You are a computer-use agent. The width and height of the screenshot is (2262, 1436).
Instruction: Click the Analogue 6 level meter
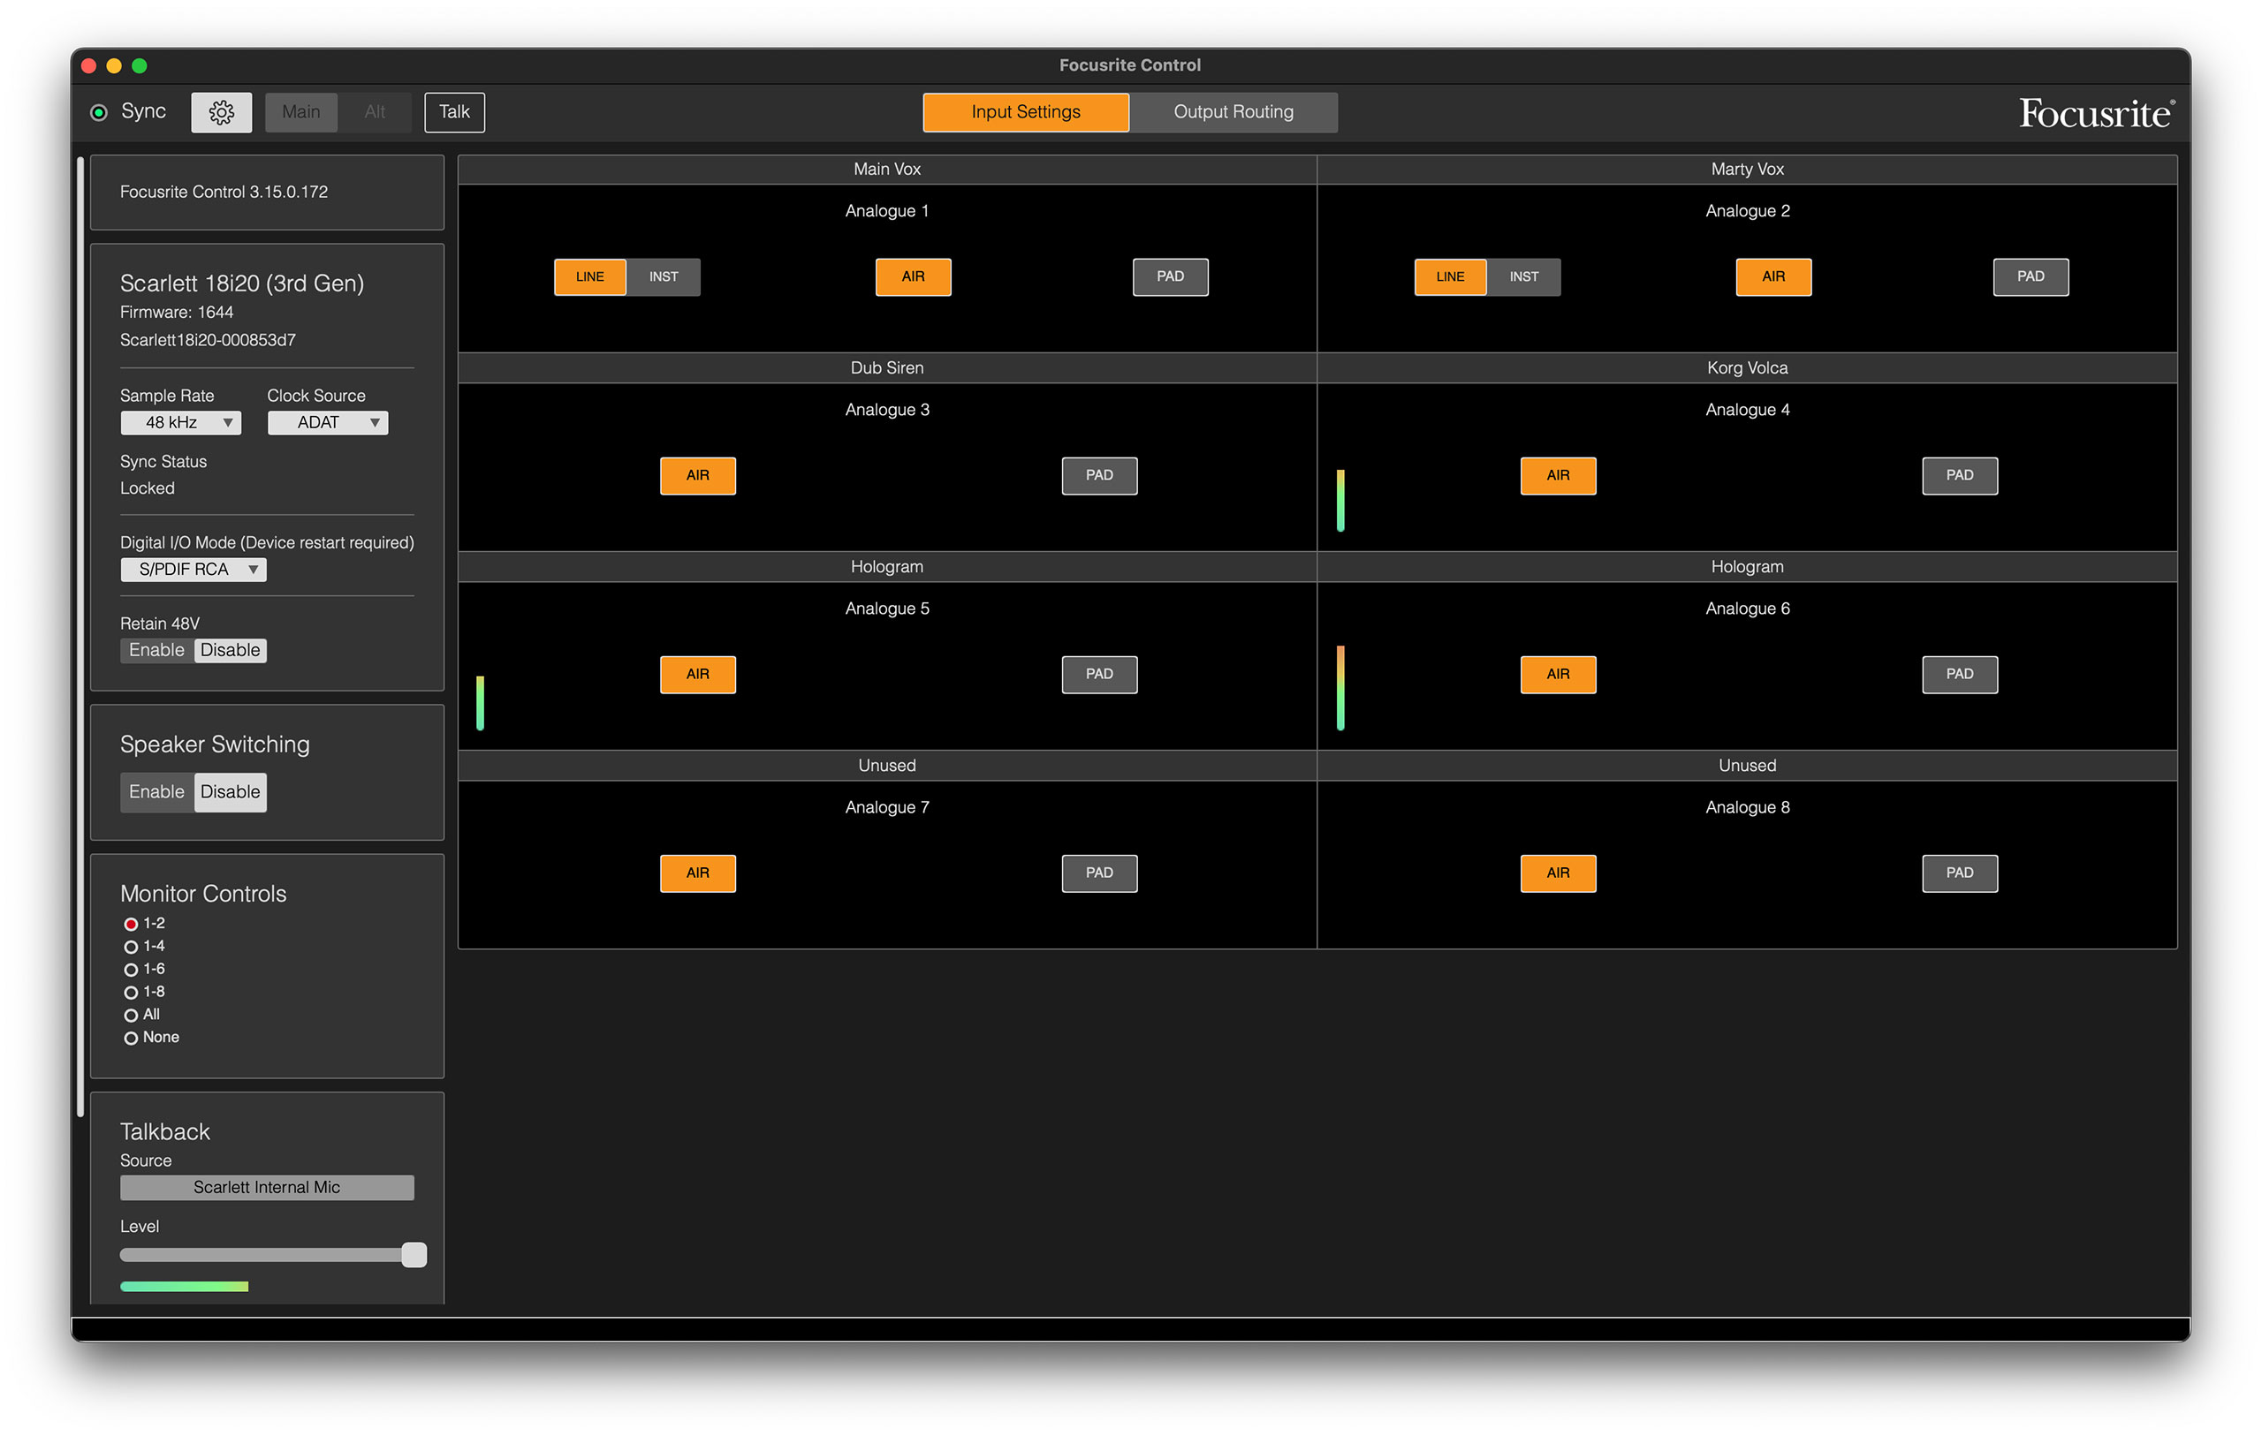click(1340, 687)
